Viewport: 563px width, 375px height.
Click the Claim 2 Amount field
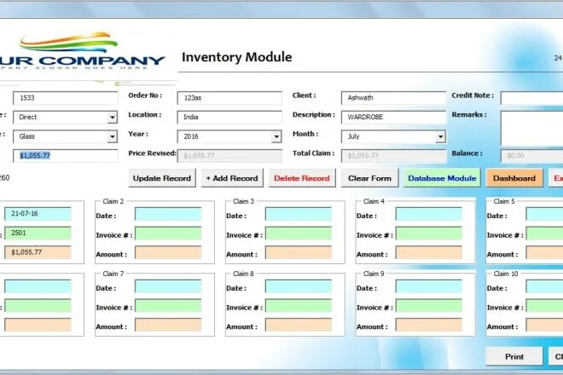(x=168, y=252)
